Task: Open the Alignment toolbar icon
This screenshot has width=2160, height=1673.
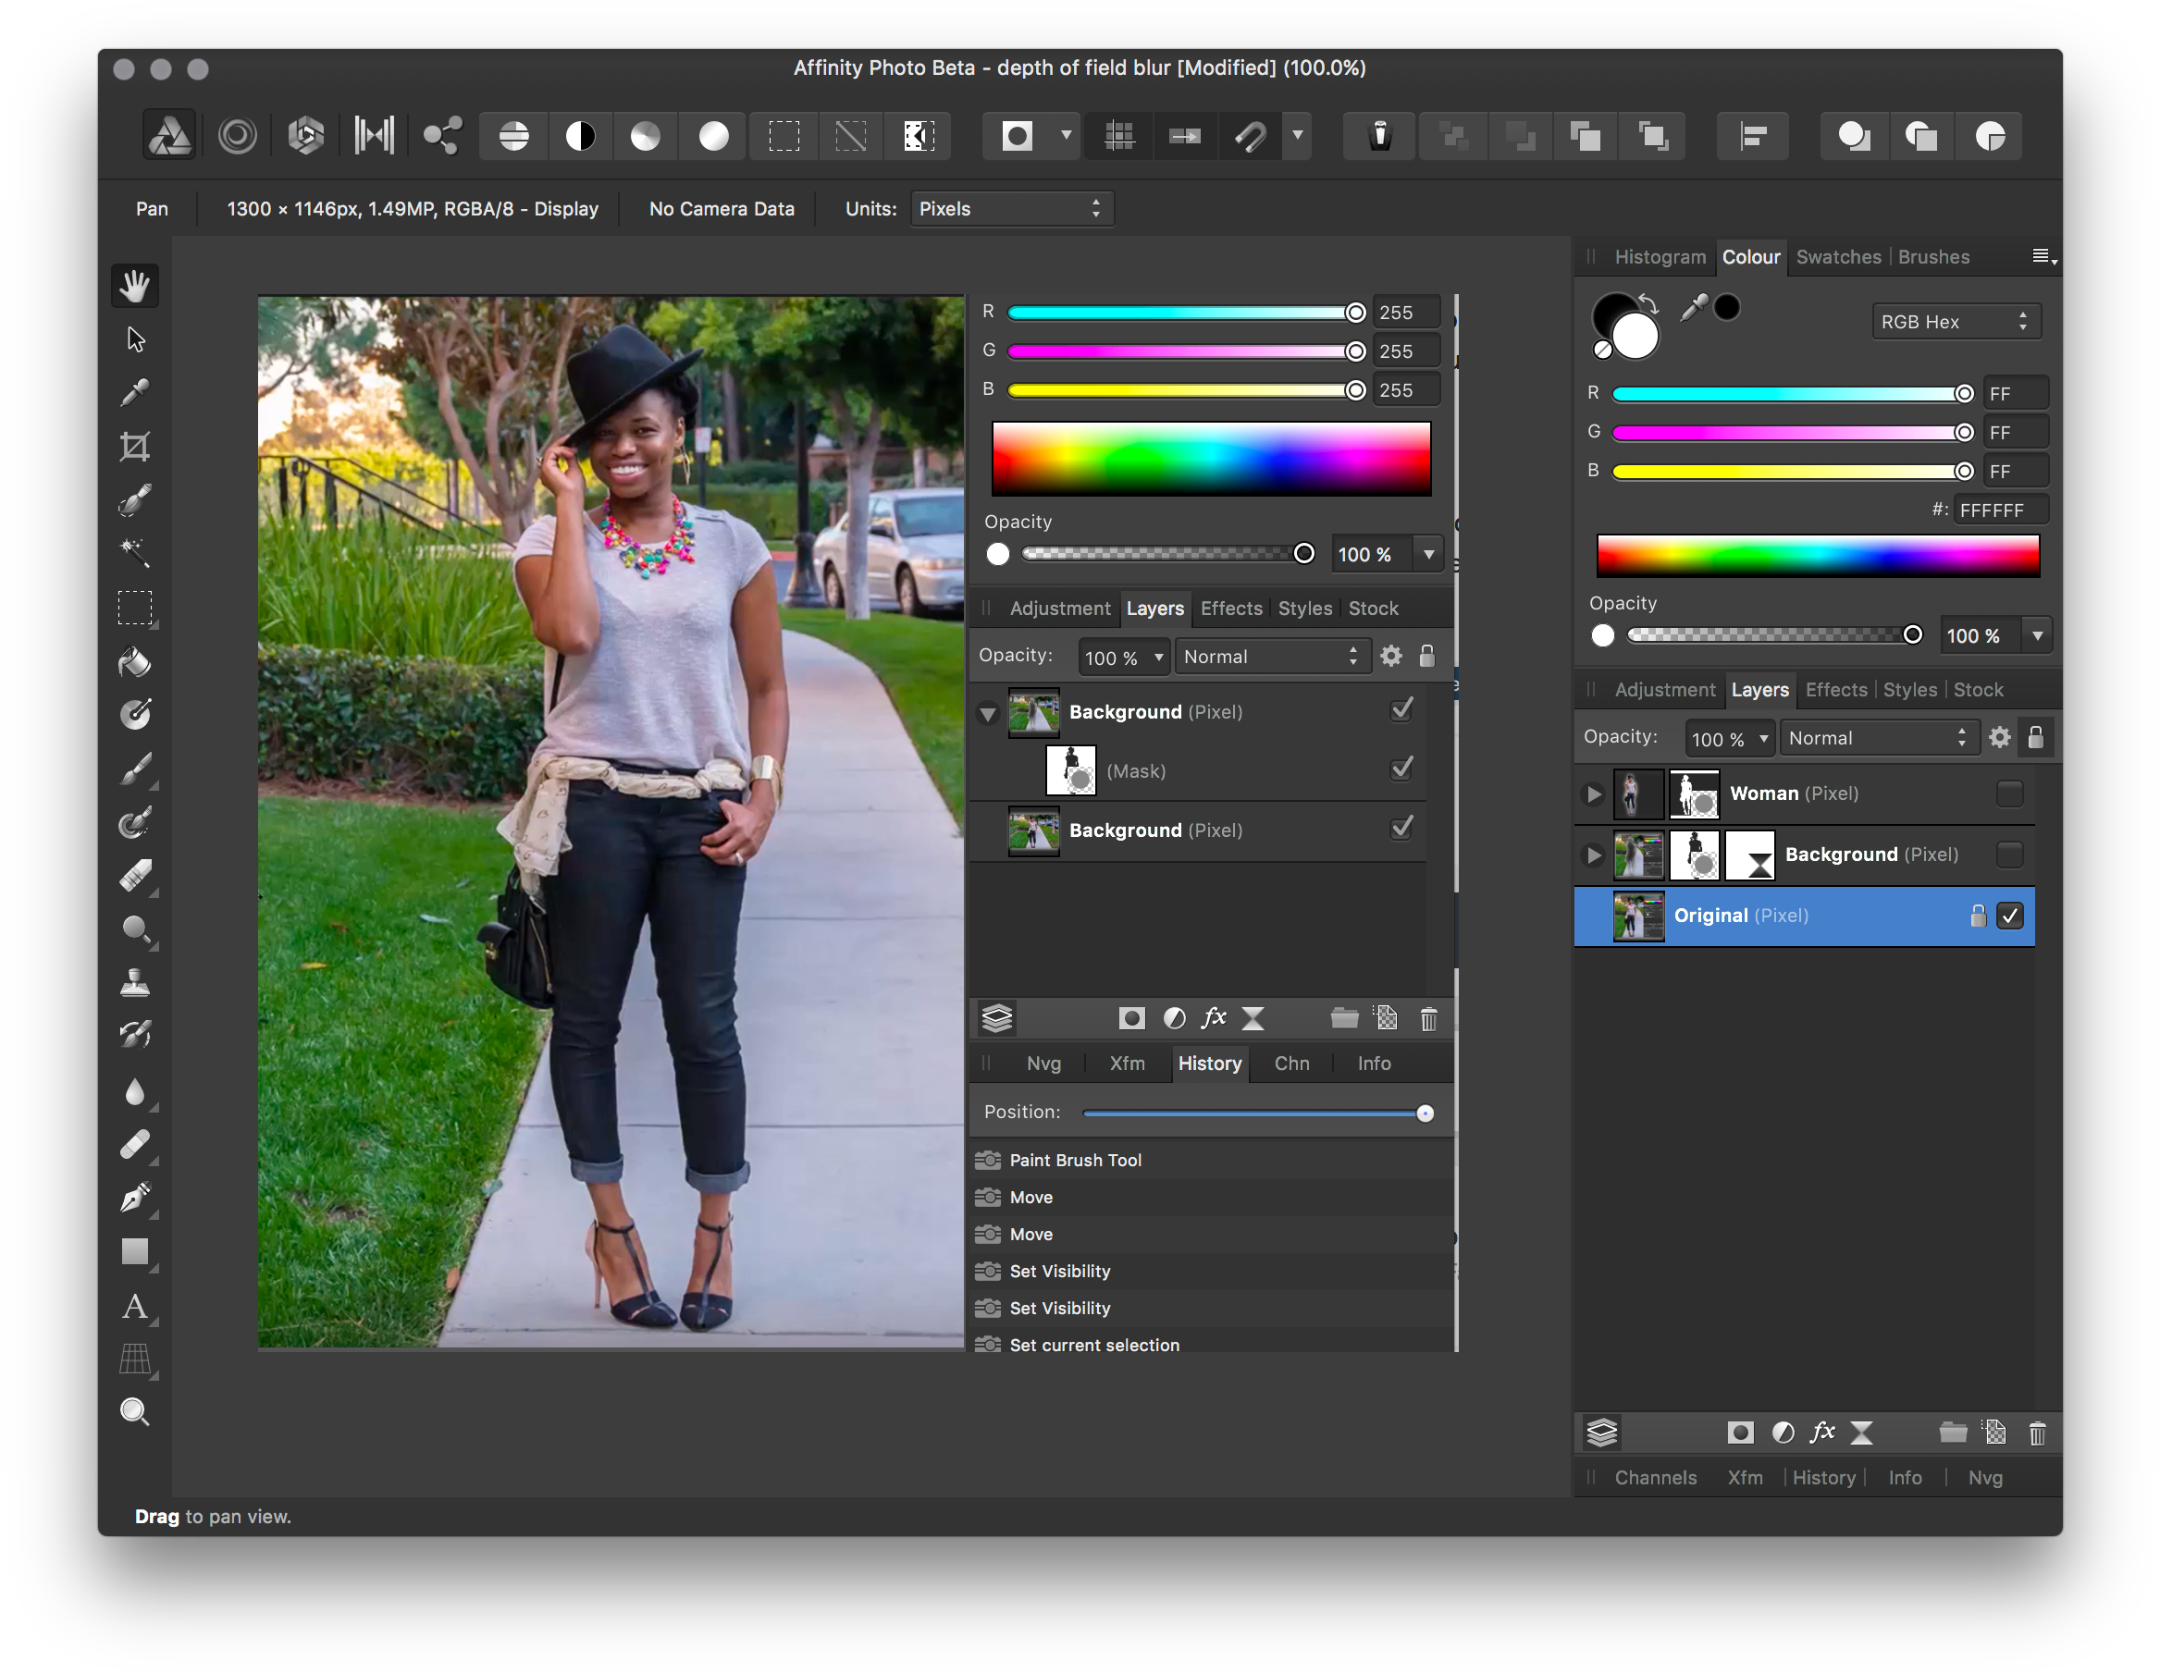Action: coord(1754,135)
